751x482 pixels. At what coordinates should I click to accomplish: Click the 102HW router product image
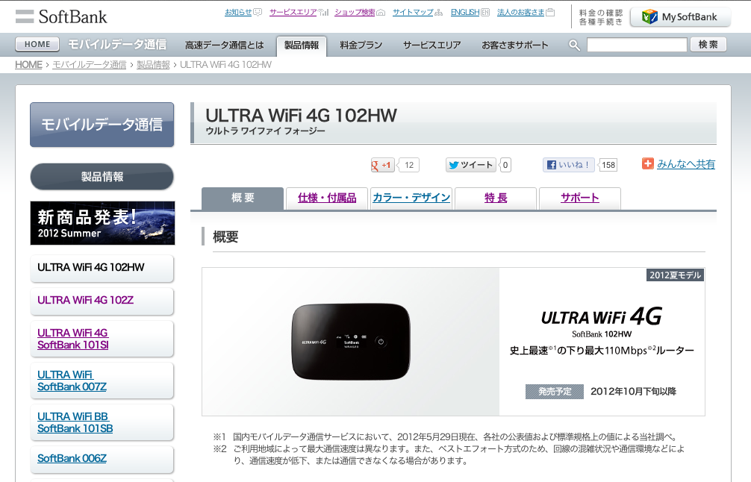[351, 342]
